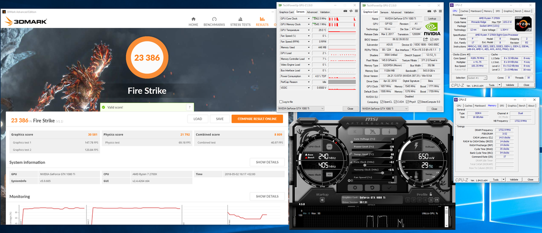
Task: Open STRESS TESTS section in 3DMark
Action: pos(240,21)
